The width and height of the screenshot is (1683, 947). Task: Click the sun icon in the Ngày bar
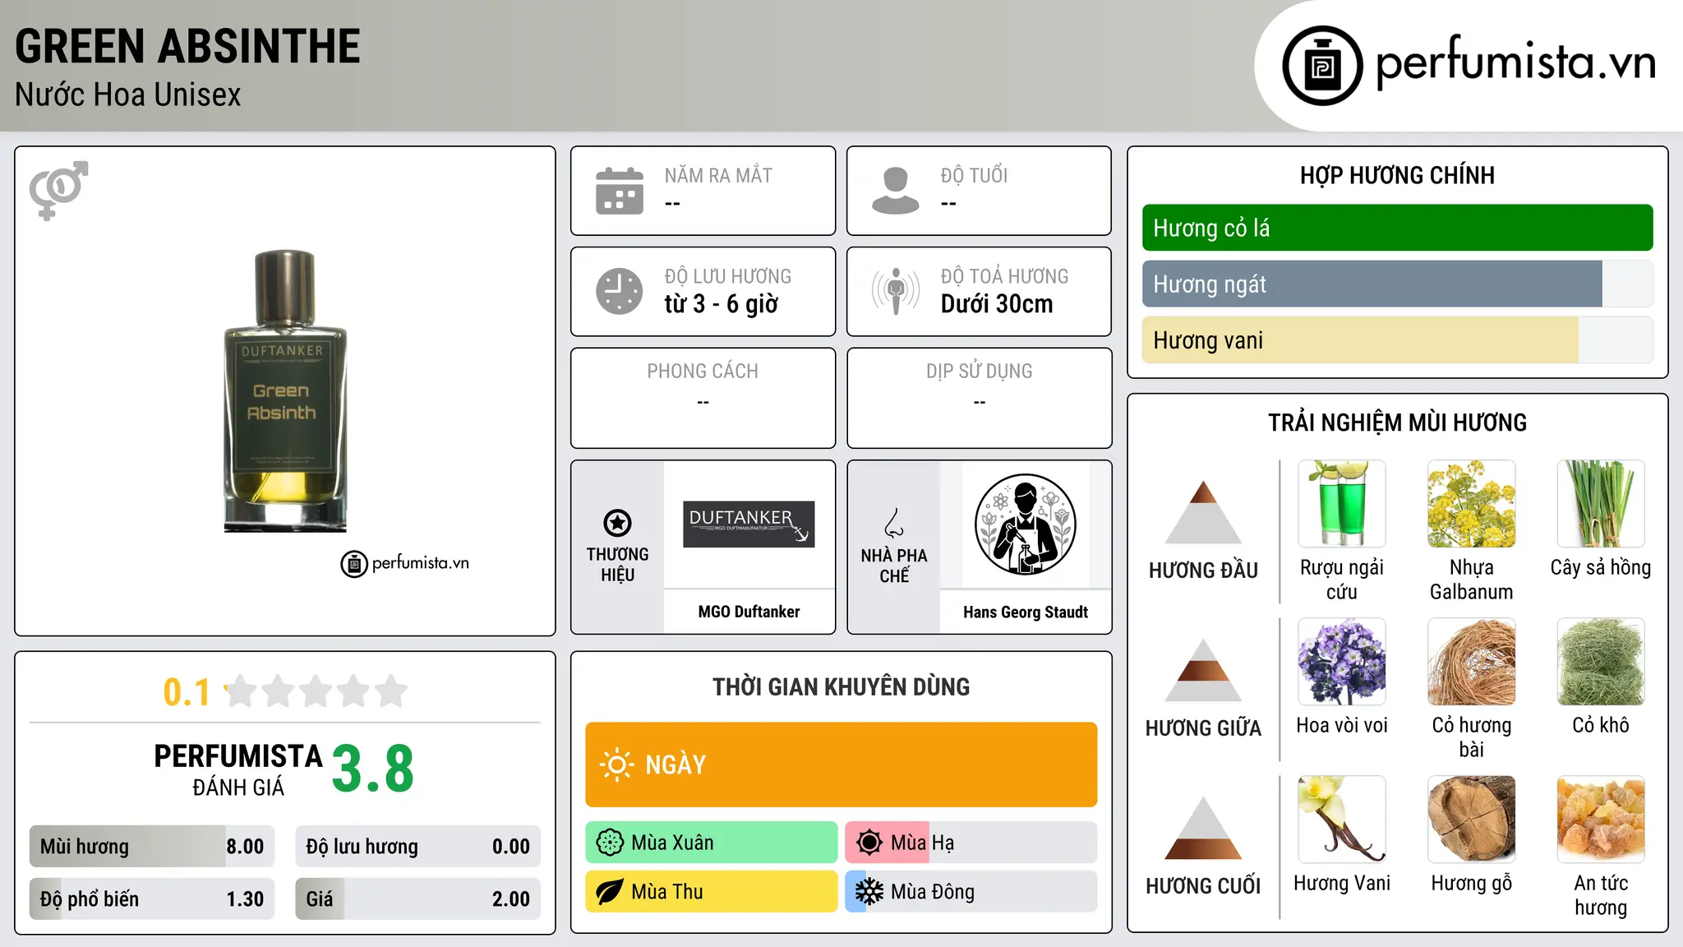(616, 765)
